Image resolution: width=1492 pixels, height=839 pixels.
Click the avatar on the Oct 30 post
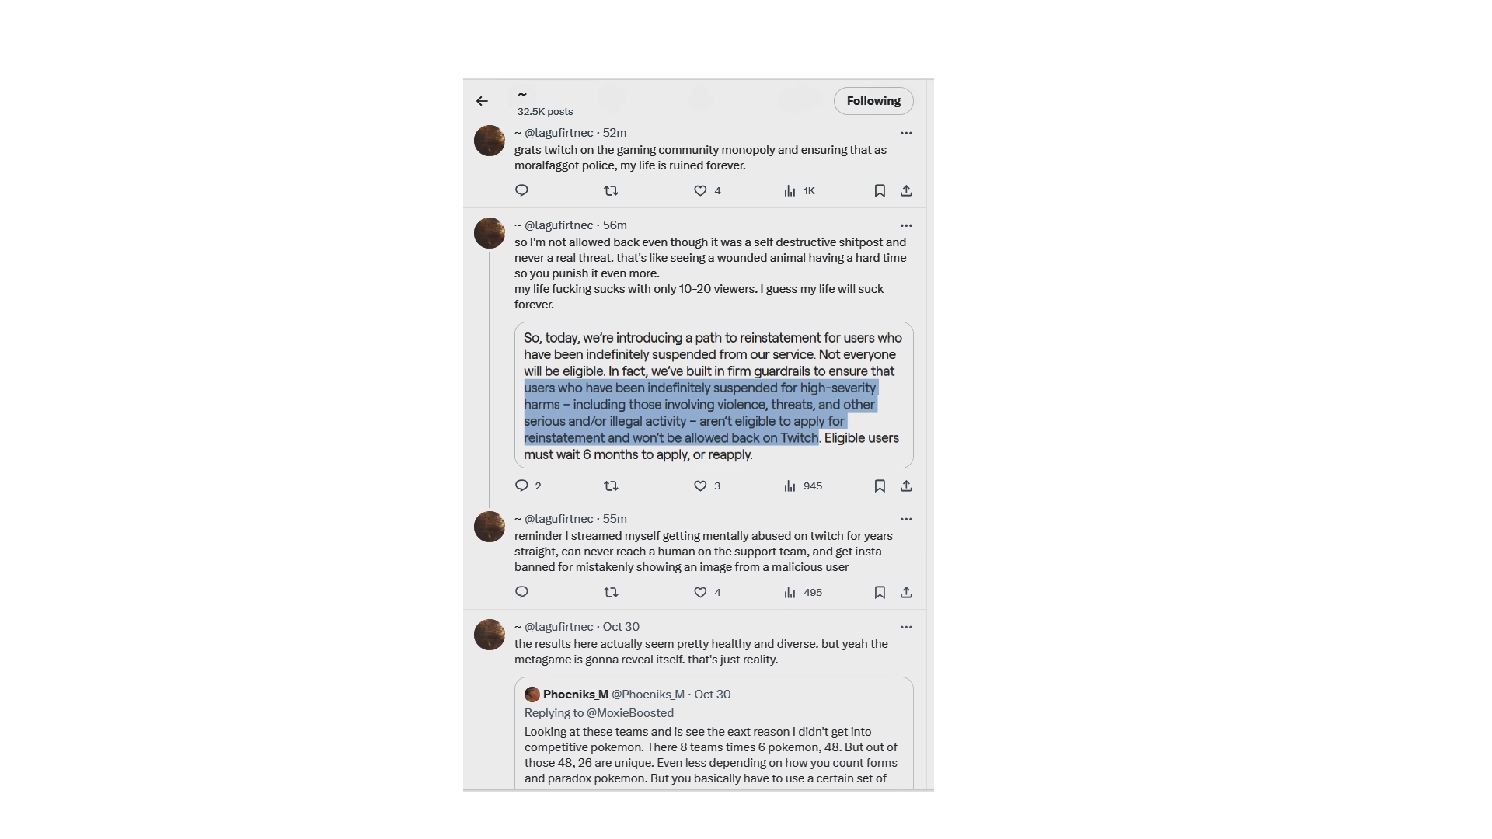[490, 635]
